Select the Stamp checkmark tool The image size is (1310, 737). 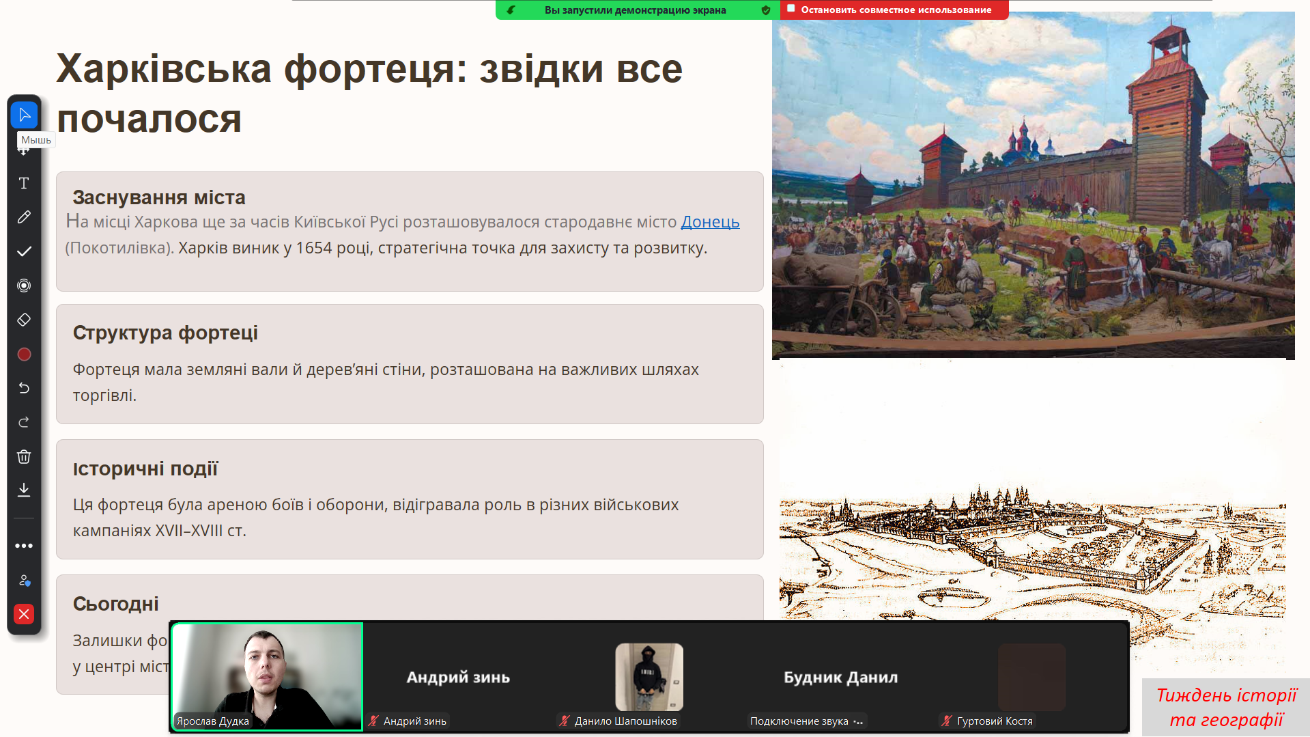click(24, 251)
